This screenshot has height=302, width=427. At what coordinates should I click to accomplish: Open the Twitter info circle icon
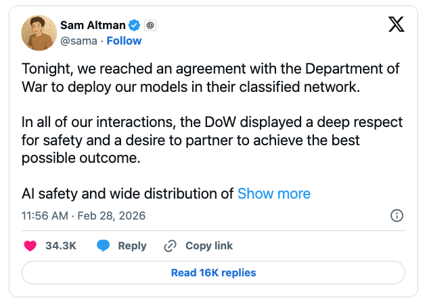(397, 216)
